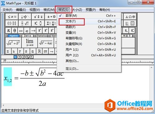Open the 帮助(H) menu
Screen dimensions: 155x114
coord(104,10)
